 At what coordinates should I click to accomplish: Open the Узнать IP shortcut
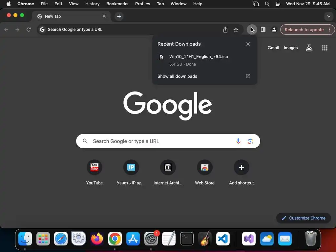(131, 173)
